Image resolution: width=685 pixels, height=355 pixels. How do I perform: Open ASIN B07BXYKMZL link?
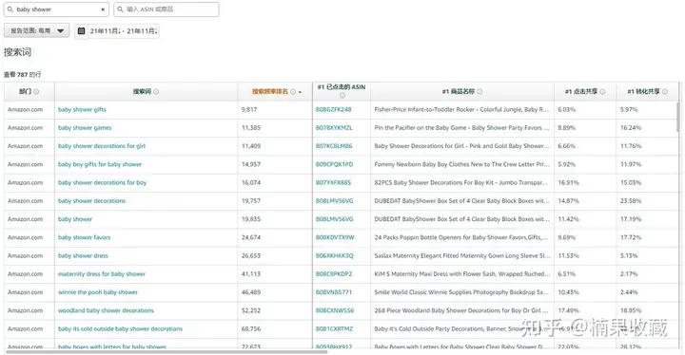(334, 128)
